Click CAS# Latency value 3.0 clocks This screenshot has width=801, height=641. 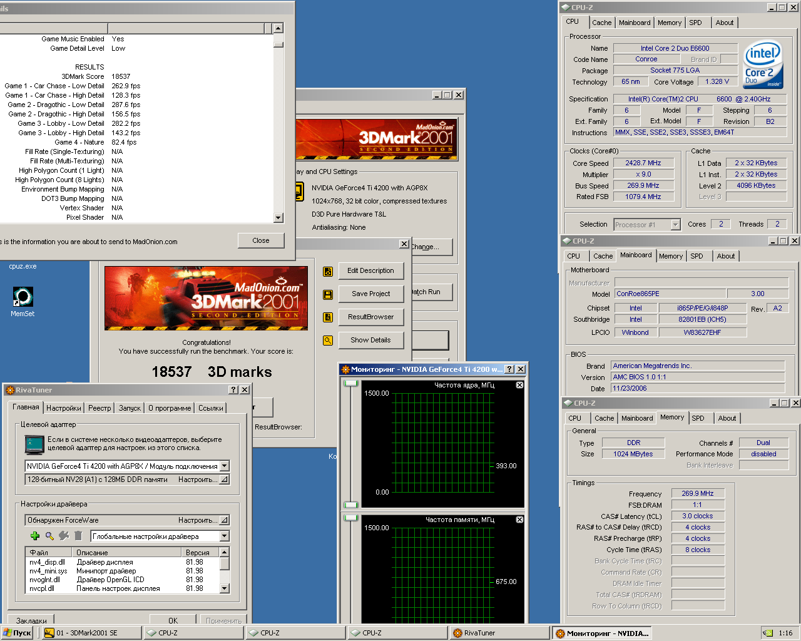(697, 516)
